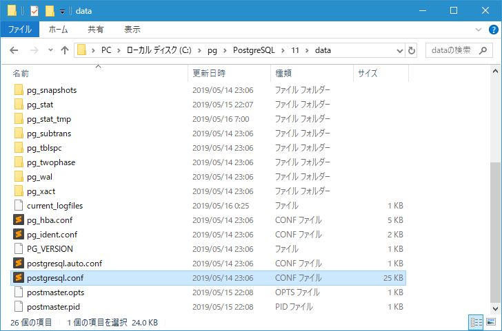Click the 2019/05/16 7:00 date cell

pos(221,119)
